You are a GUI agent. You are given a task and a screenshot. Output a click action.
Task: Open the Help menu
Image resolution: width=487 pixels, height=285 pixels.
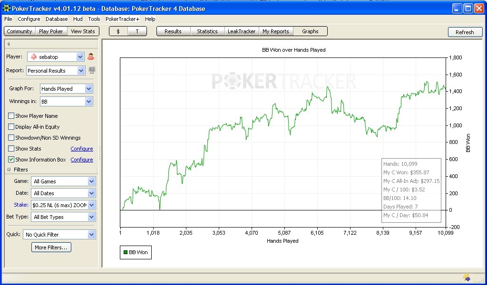pos(150,19)
